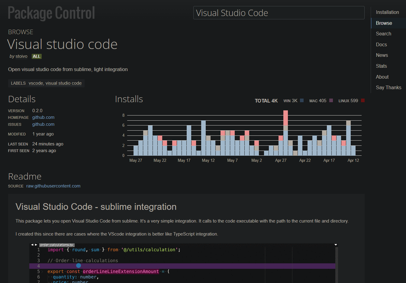Click the Details heading
Image resolution: width=406 pixels, height=283 pixels.
(22, 99)
